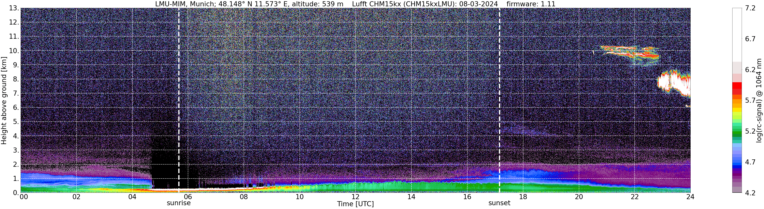The width and height of the screenshot is (764, 209).
Task: Click the sunset label below the time axis
Action: 499,203
